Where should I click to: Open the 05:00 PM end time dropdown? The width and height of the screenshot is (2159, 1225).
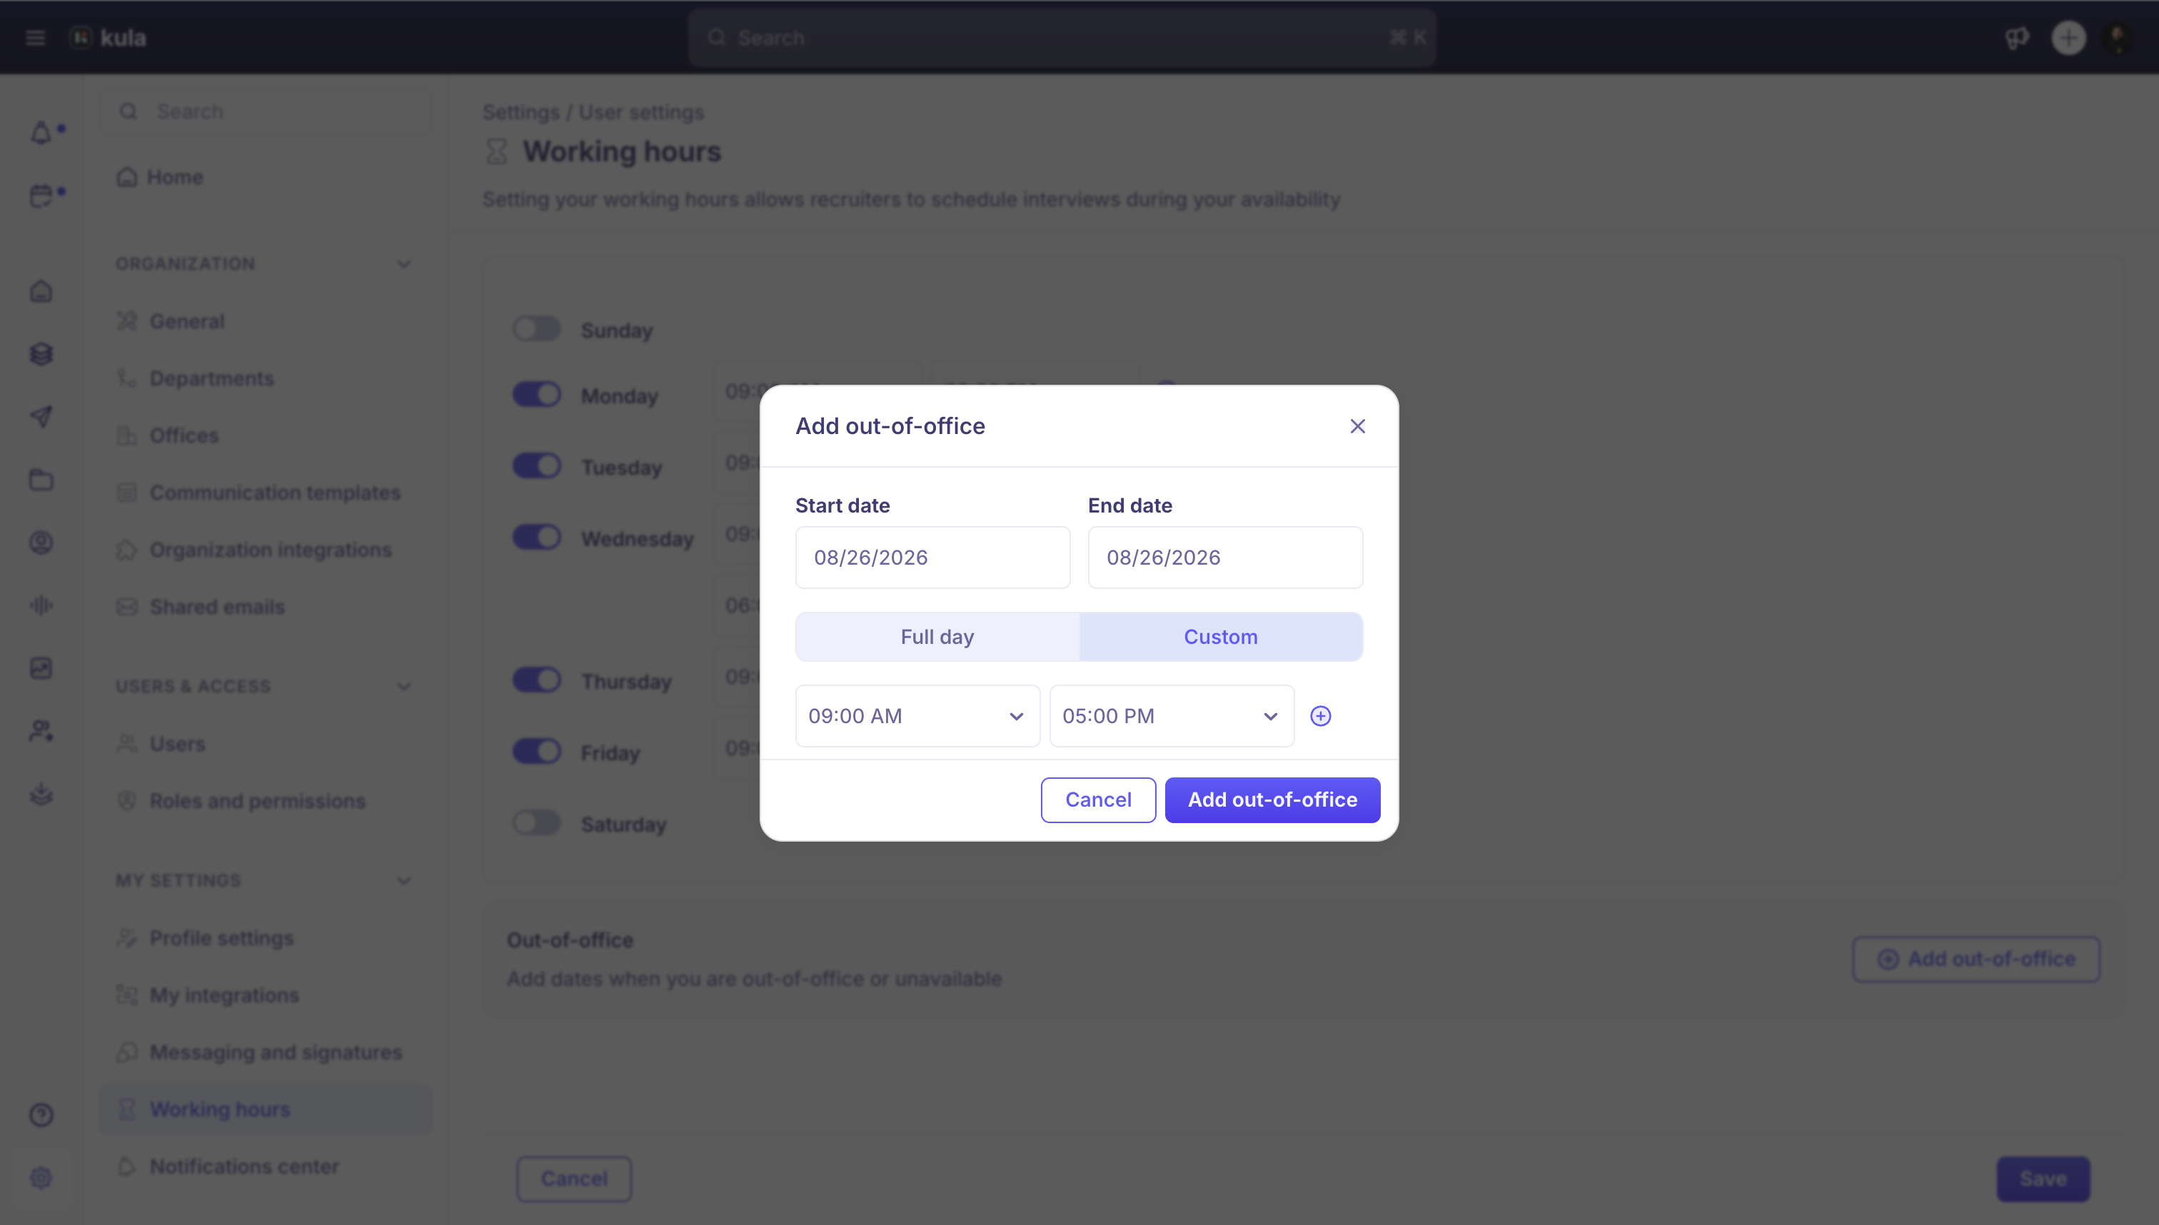click(x=1171, y=716)
